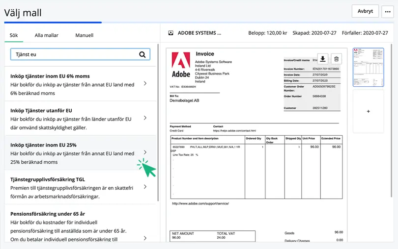This screenshot has width=398, height=249.
Task: Expand Pensionsförsäkring under 65 år chevron
Action: point(145,238)
